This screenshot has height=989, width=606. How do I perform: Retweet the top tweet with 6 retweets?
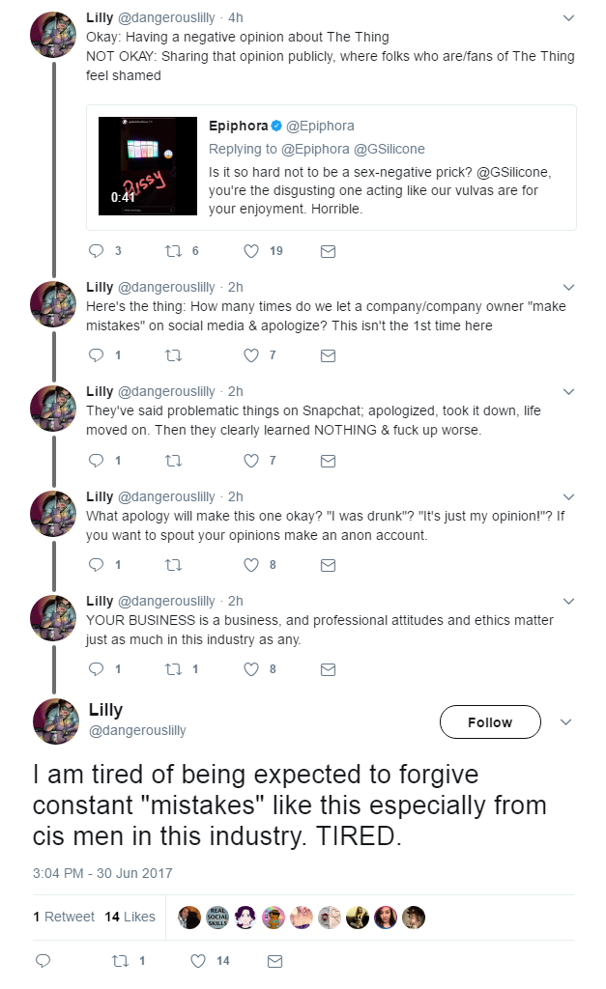tap(172, 251)
